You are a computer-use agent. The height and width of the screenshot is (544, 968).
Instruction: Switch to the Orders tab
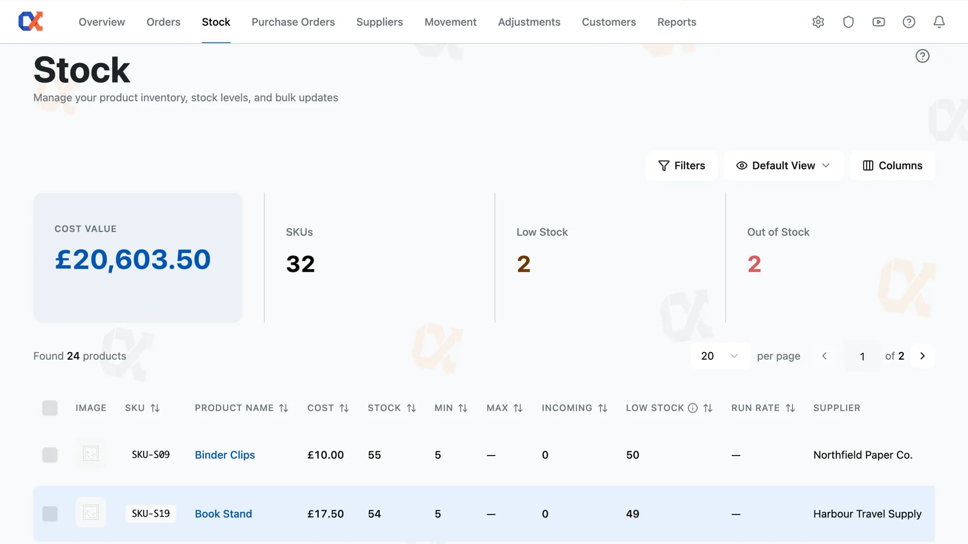(x=163, y=22)
